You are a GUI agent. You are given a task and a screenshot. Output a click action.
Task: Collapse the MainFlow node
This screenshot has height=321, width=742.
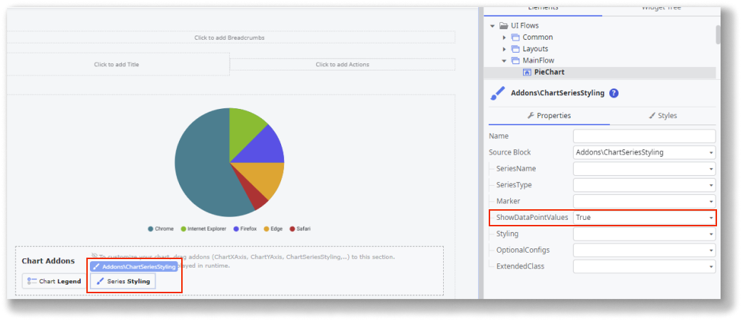point(504,60)
